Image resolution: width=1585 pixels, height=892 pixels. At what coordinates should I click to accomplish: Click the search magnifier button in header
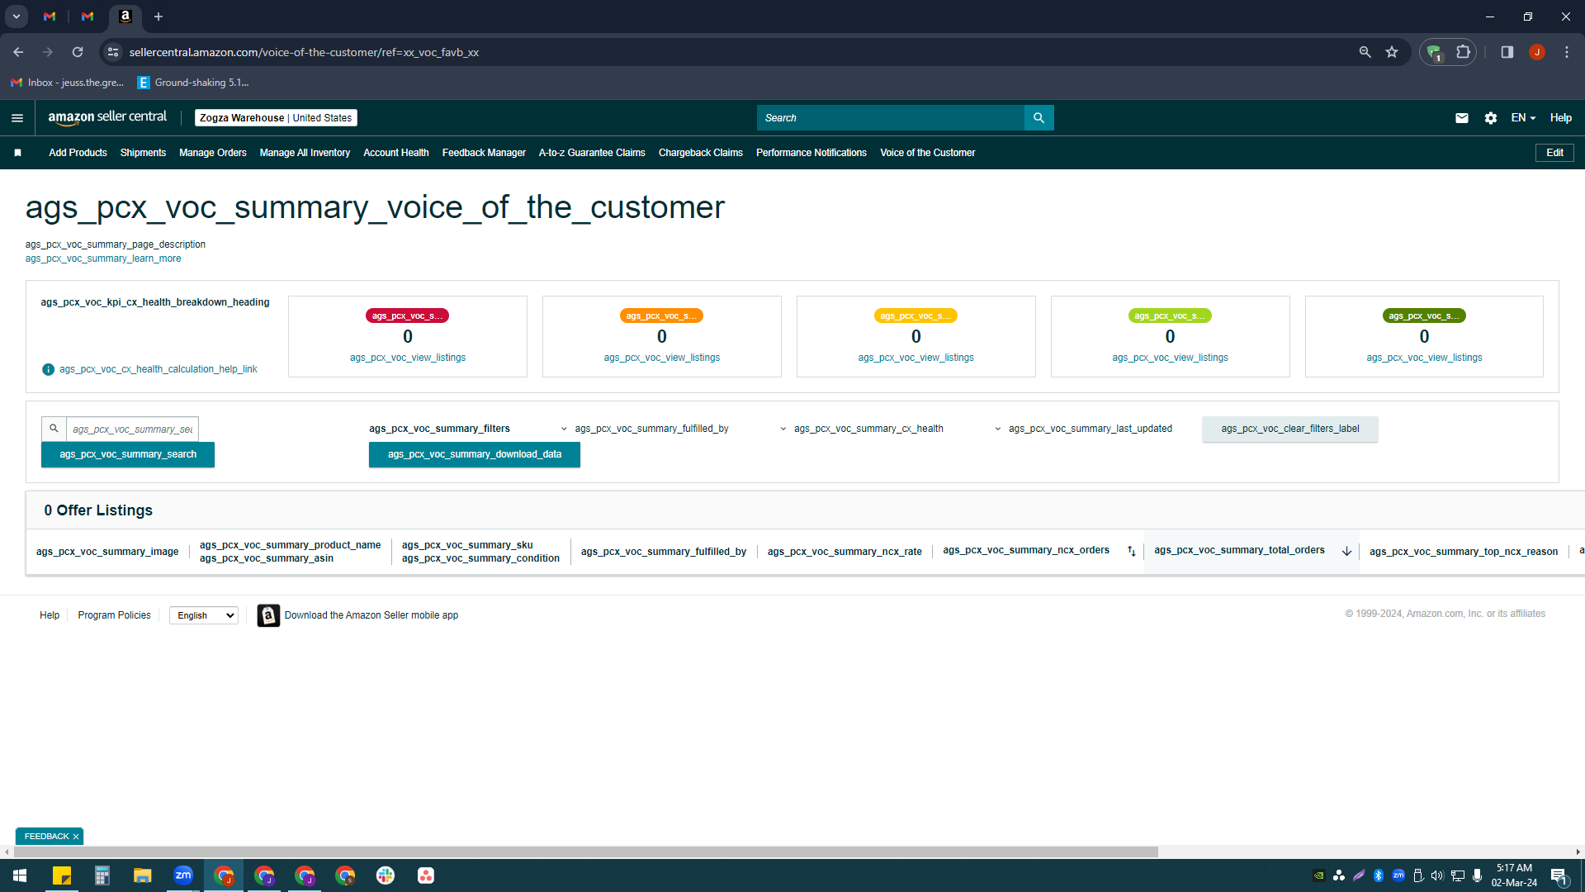click(x=1039, y=118)
